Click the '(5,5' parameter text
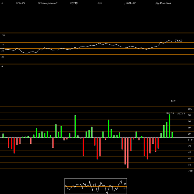Viewport: 194px width, 194px height. click(100, 3)
